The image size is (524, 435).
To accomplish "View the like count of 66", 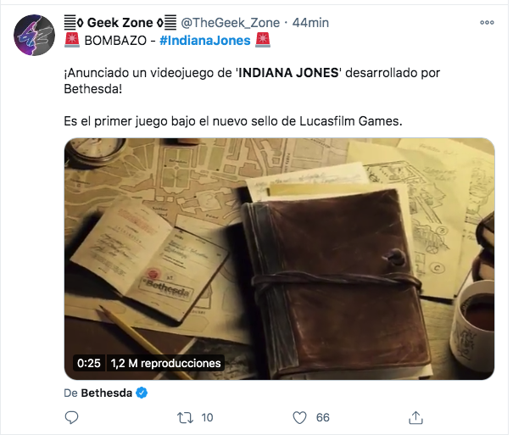I will click(323, 418).
